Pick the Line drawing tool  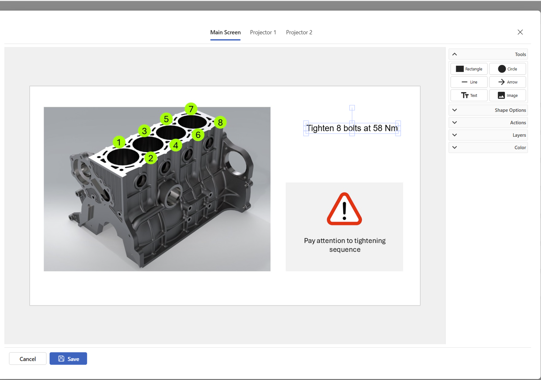[469, 82]
